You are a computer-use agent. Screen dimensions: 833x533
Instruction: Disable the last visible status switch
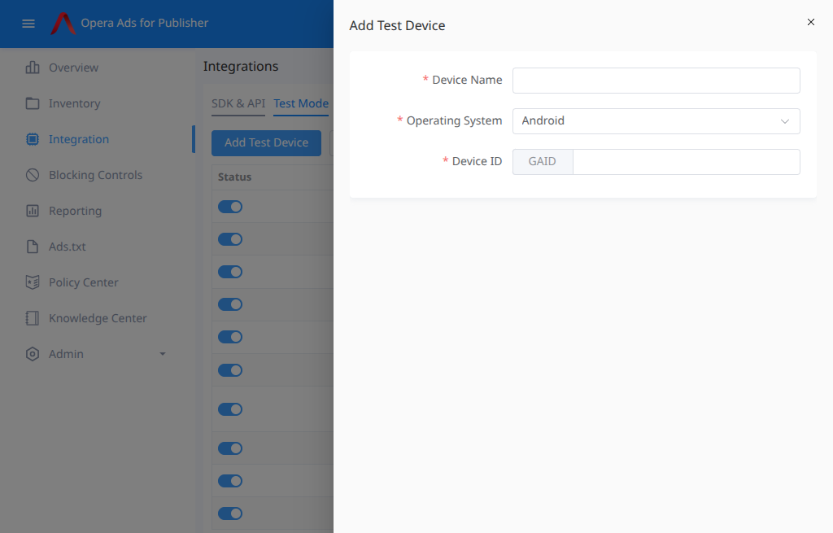pos(230,513)
